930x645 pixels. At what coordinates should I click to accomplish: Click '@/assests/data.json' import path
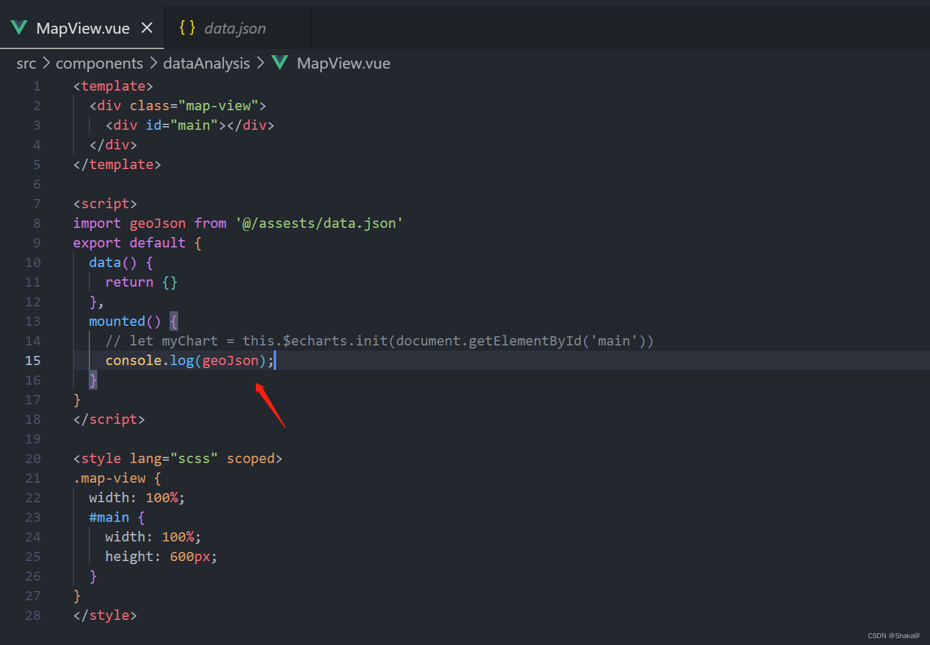[319, 224]
